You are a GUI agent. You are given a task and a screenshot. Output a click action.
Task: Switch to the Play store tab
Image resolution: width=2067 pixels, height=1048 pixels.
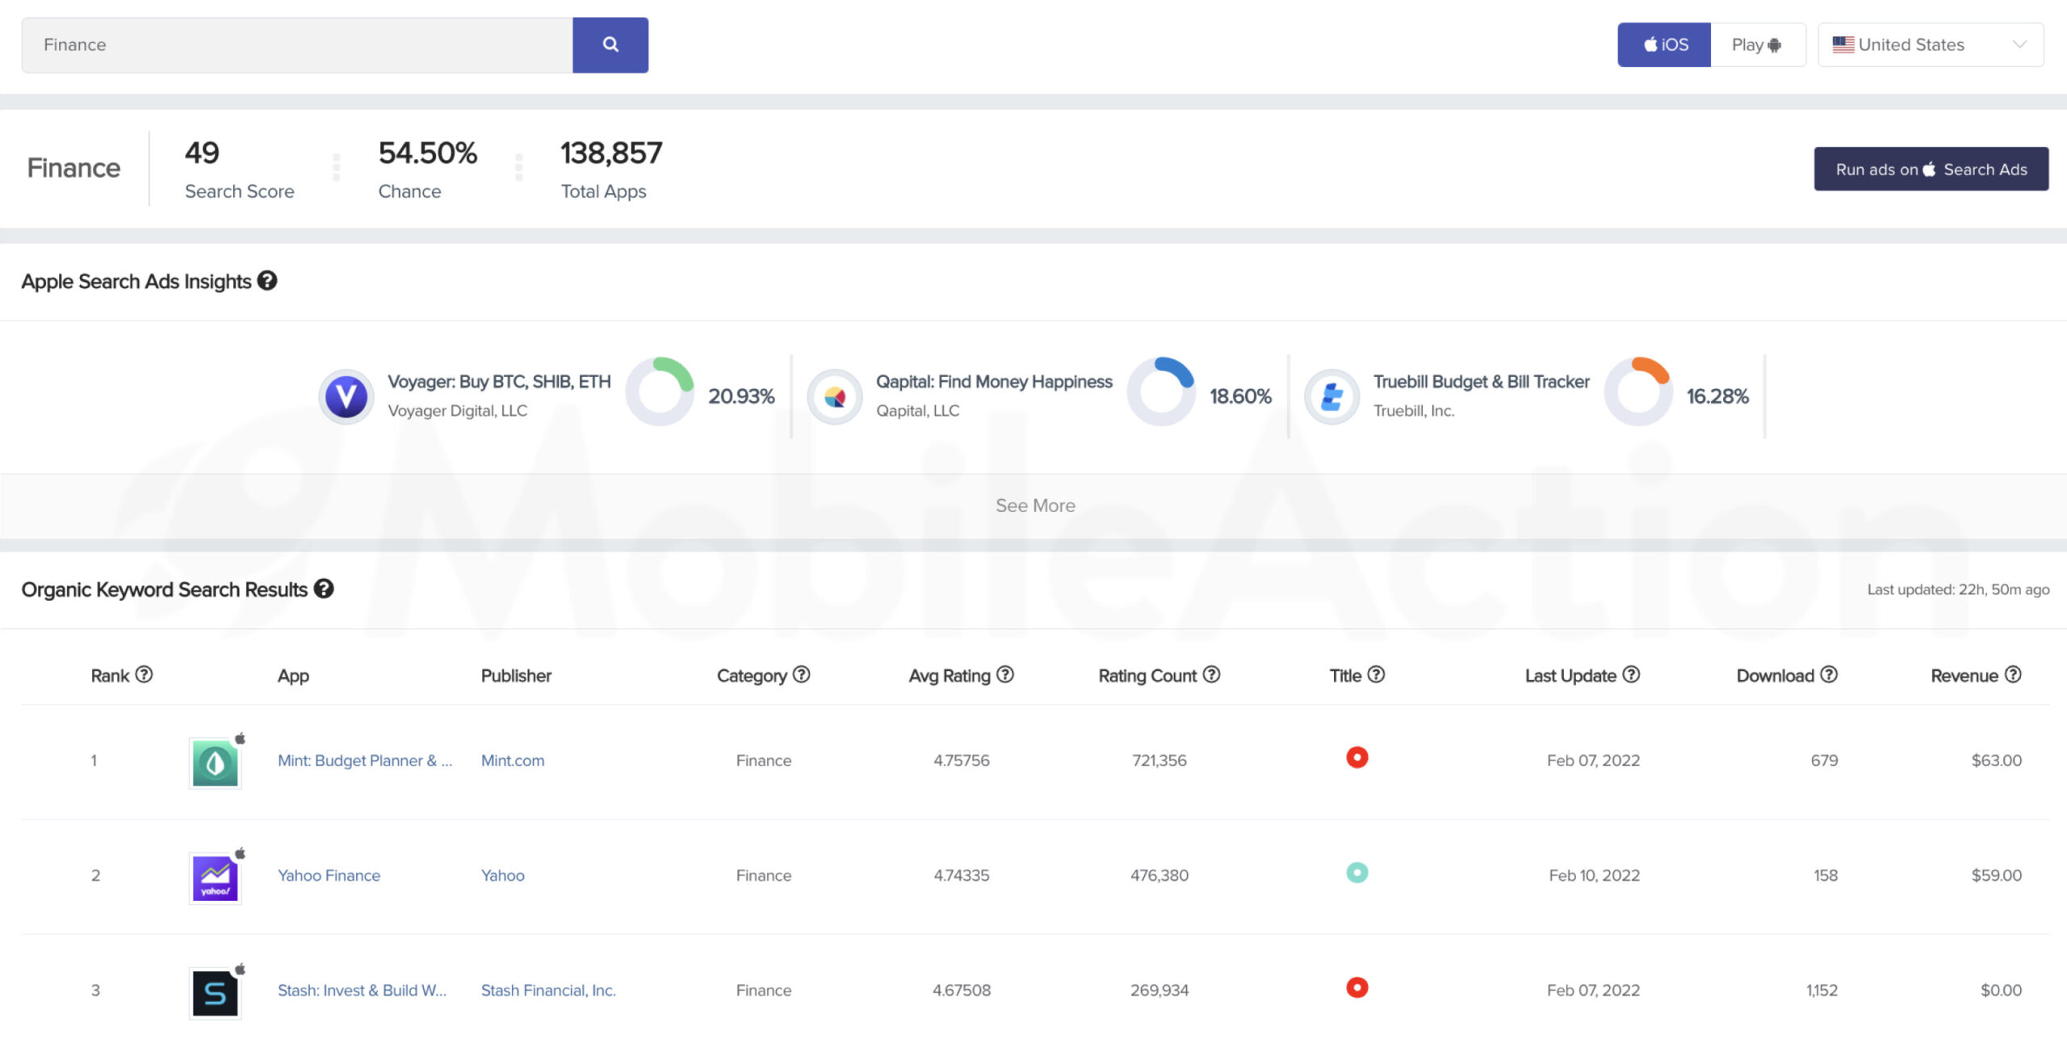click(1758, 44)
